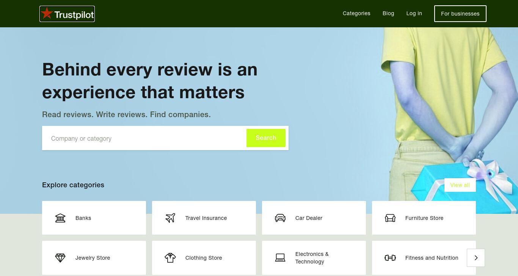Click the diamond icon for Jewelry Store
518x276 pixels.
tap(60, 258)
